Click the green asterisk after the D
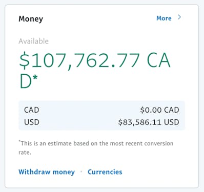 [x=35, y=78]
